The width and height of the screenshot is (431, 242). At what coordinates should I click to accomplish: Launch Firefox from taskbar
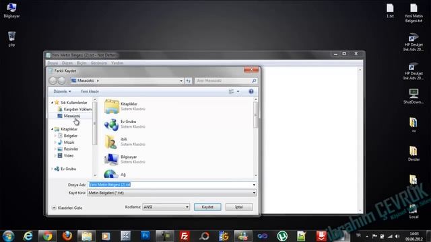click(67, 236)
